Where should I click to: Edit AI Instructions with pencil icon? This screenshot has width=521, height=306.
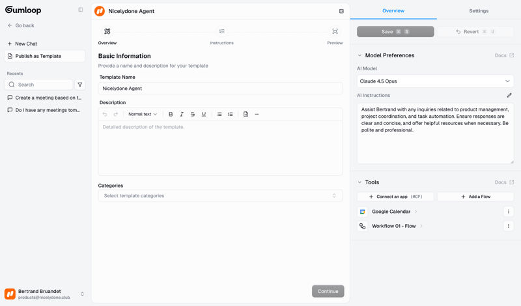click(x=509, y=95)
